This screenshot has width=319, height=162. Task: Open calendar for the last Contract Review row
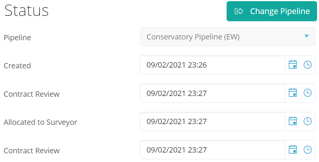tap(293, 149)
